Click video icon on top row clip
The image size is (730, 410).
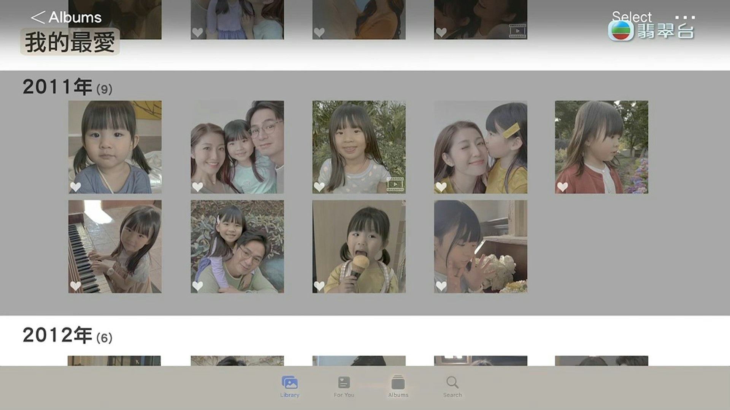pyautogui.click(x=517, y=31)
